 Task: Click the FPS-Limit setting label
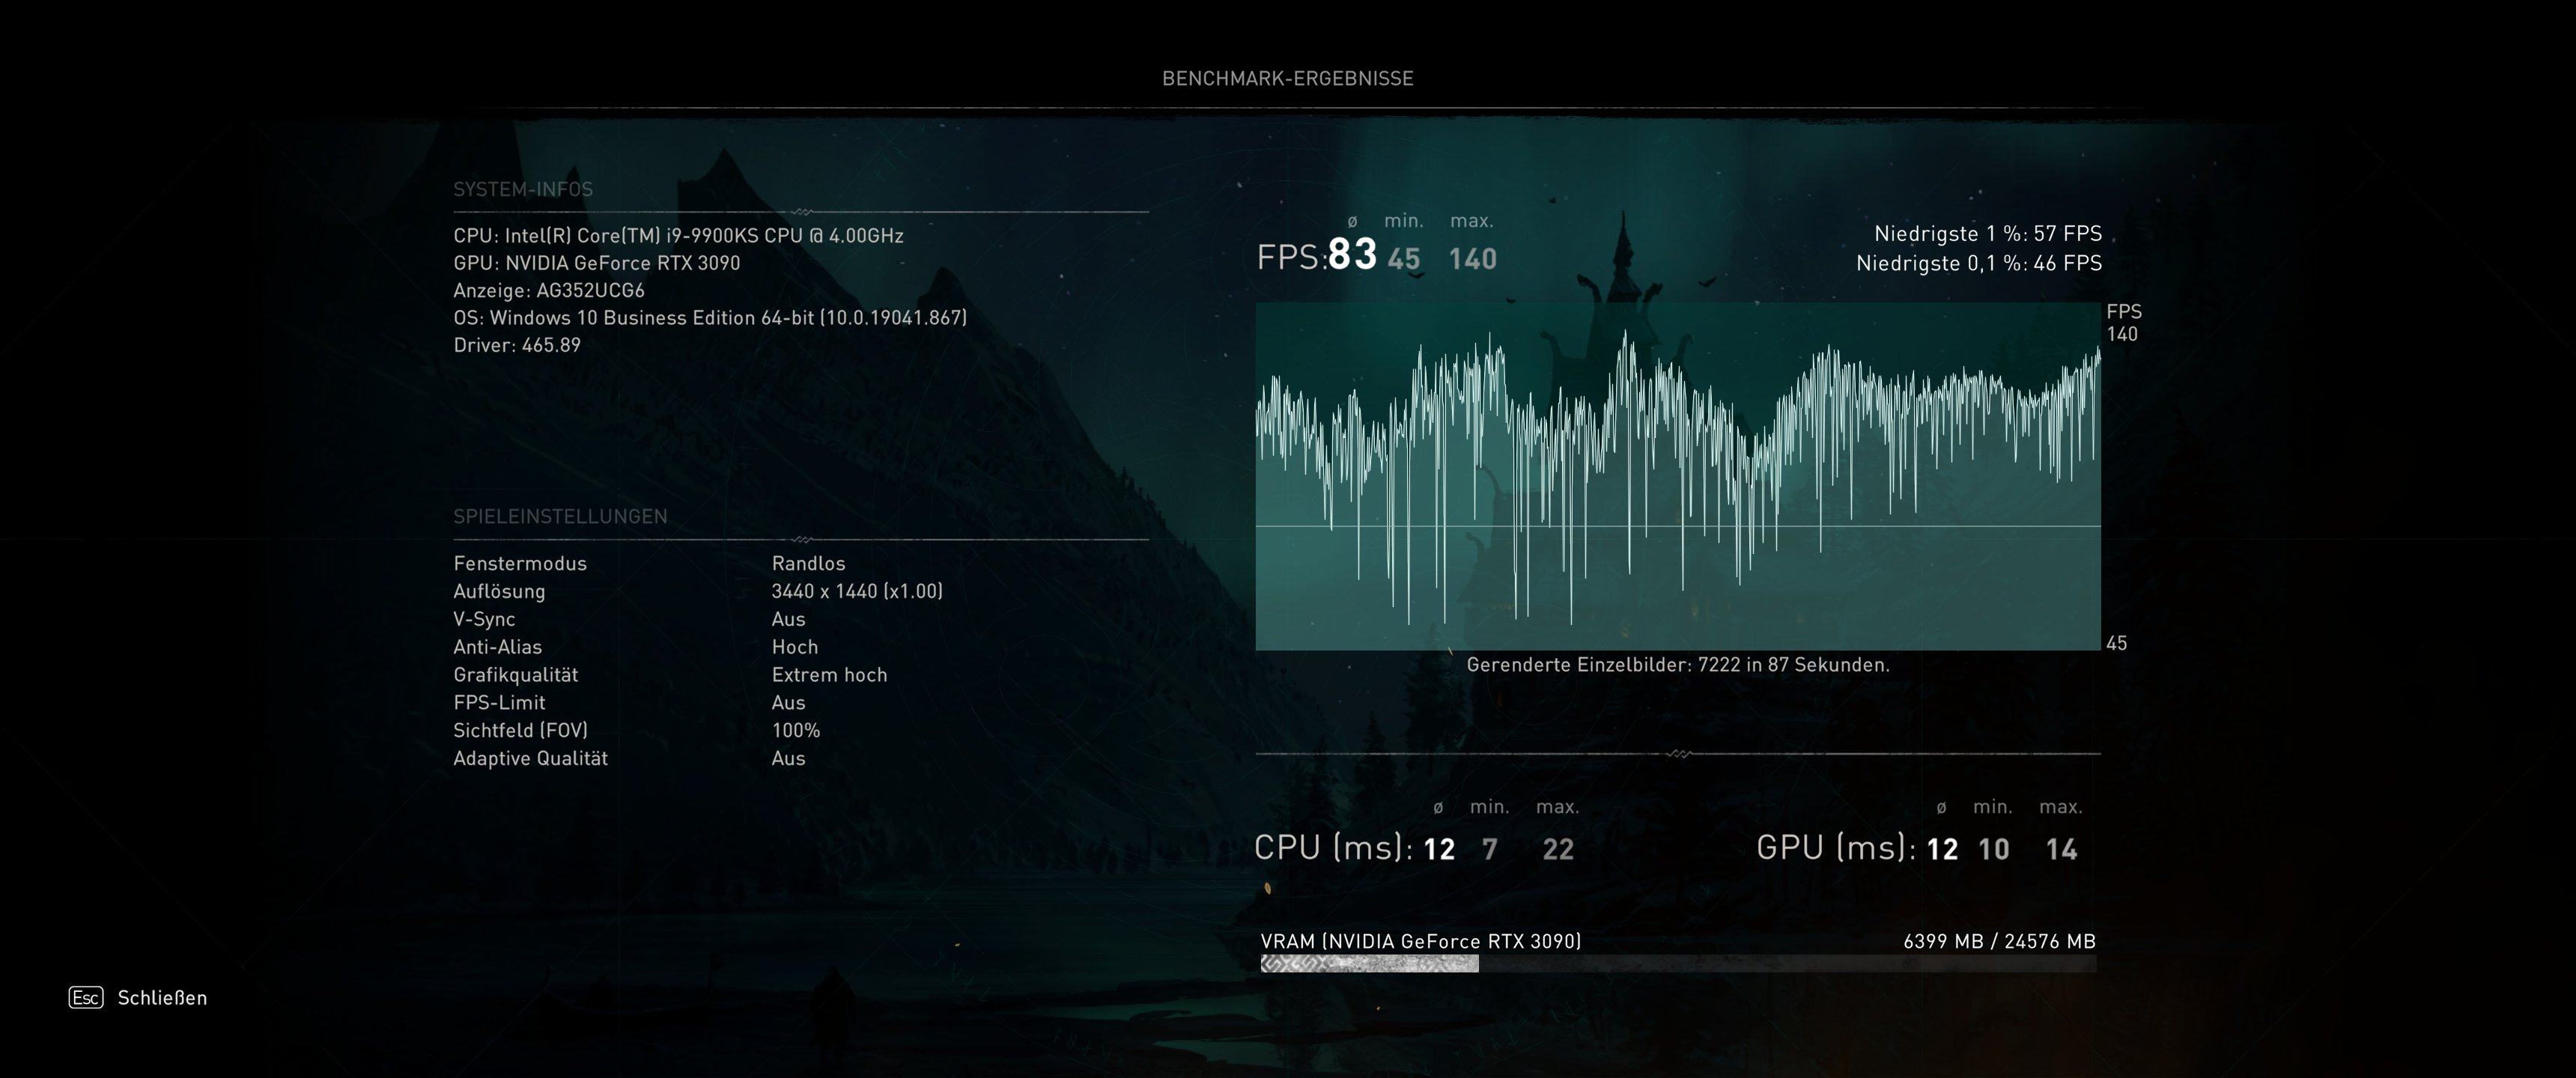tap(499, 703)
